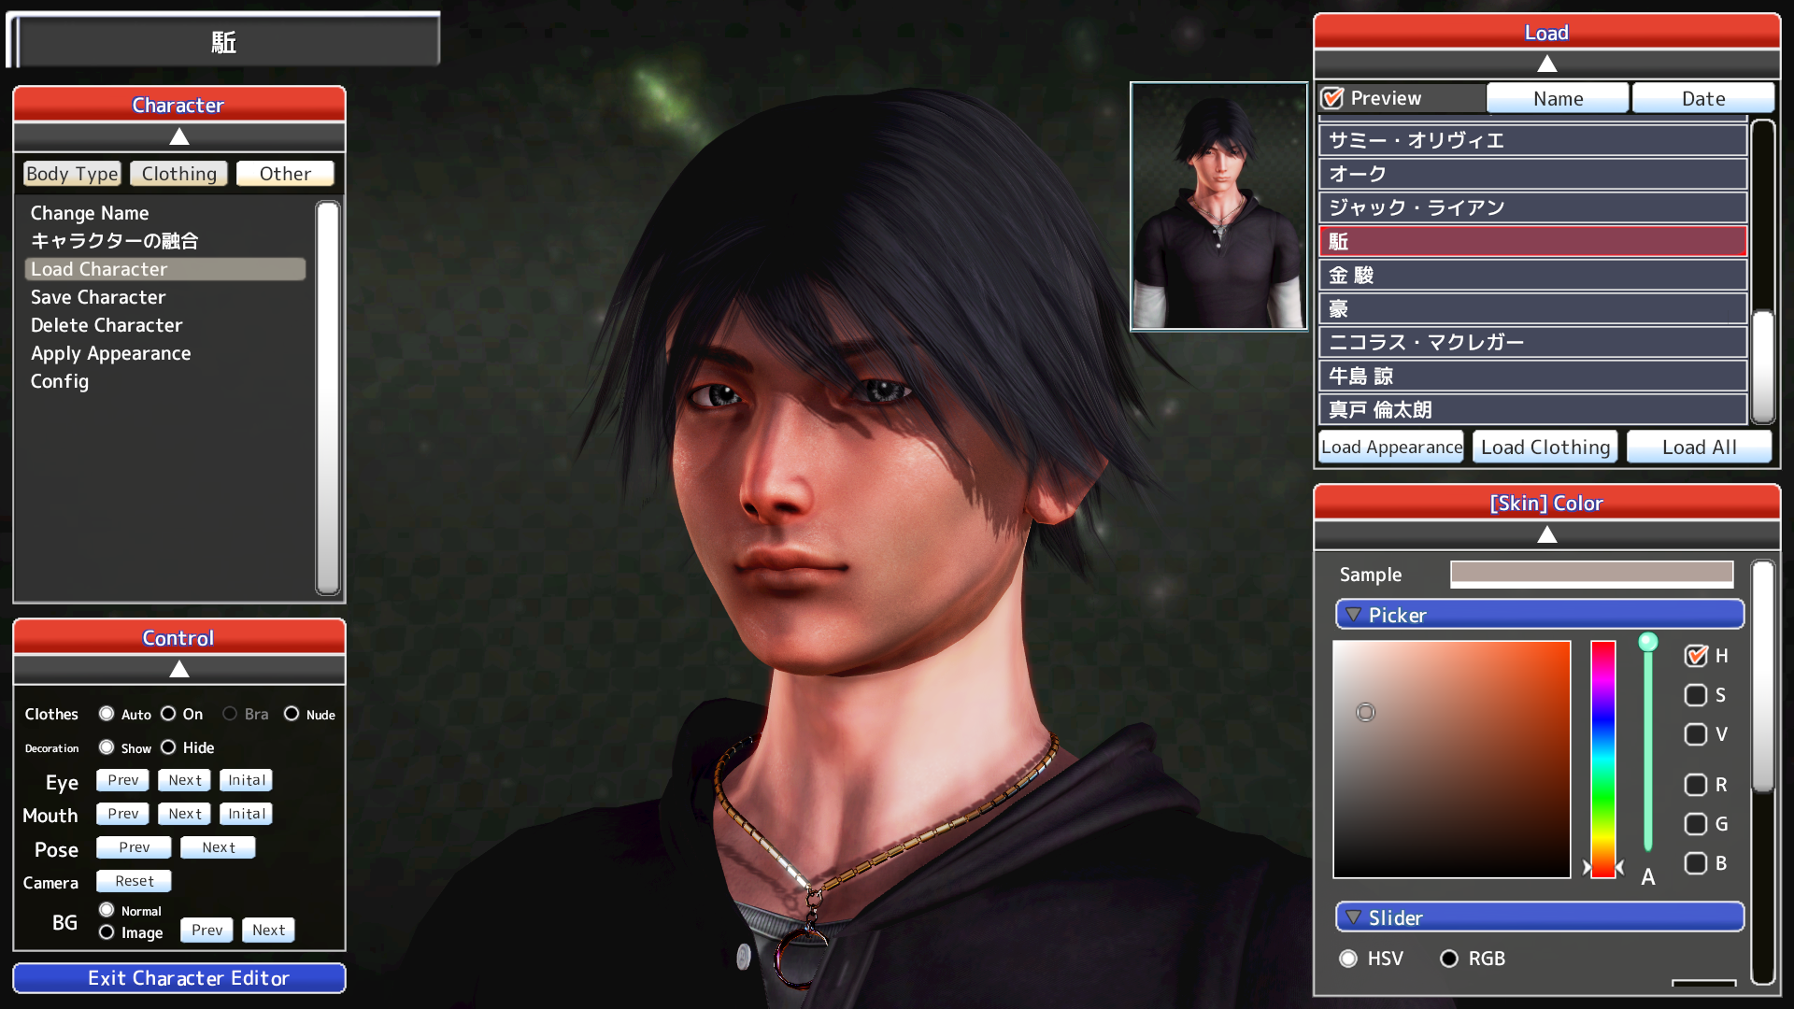Image resolution: width=1794 pixels, height=1009 pixels.
Task: Click the character preview thumbnail
Action: [1218, 206]
